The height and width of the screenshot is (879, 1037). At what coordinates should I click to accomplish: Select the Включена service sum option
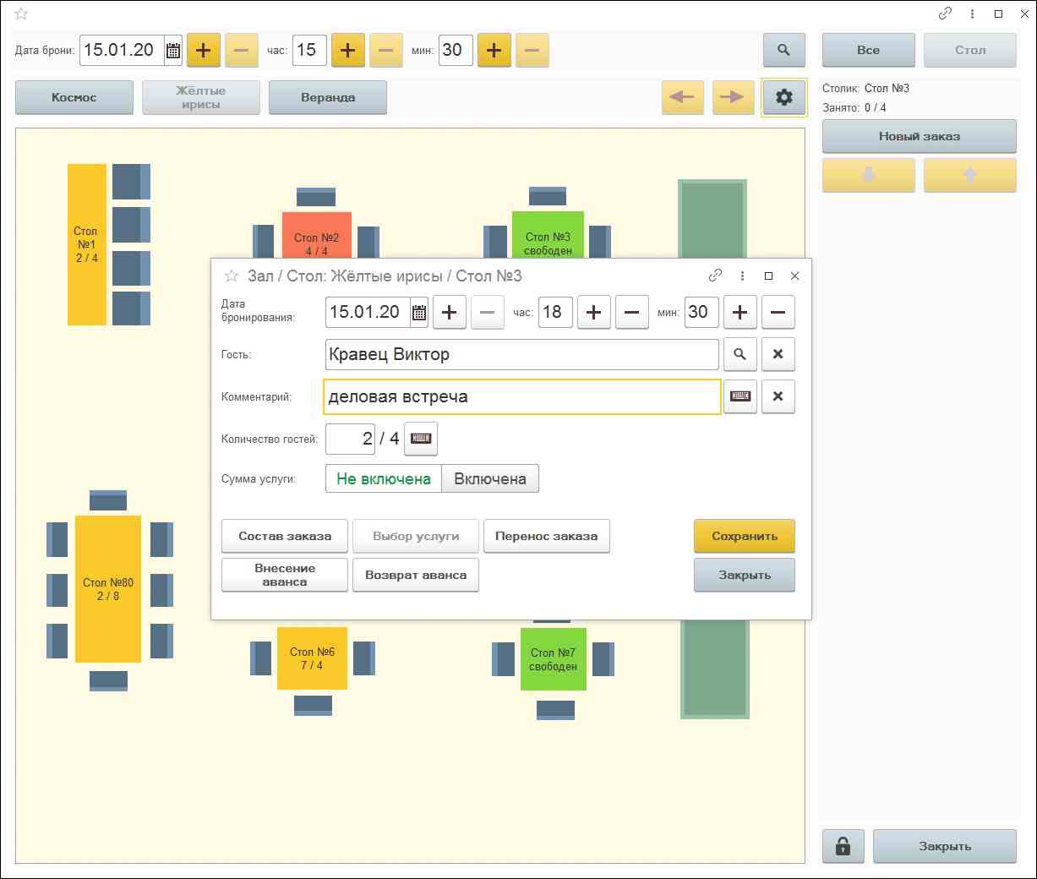coord(490,479)
